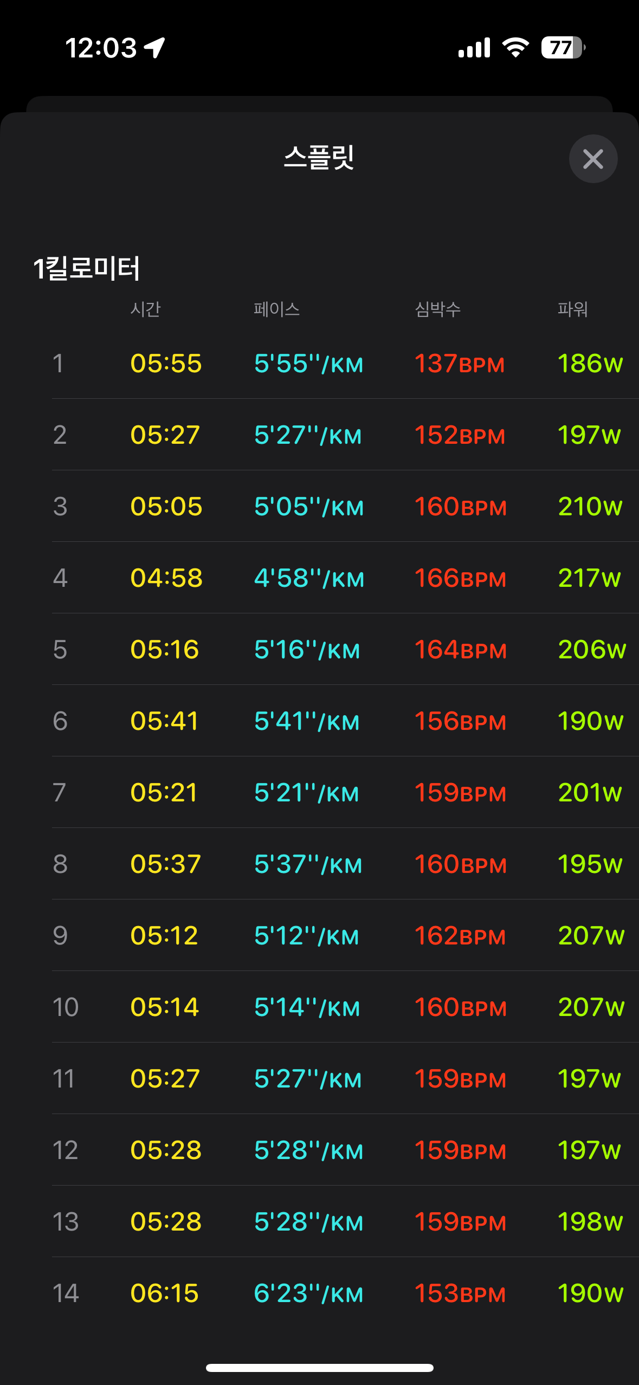The image size is (639, 1385).
Task: Tap the 파워 column header
Action: pyautogui.click(x=572, y=309)
